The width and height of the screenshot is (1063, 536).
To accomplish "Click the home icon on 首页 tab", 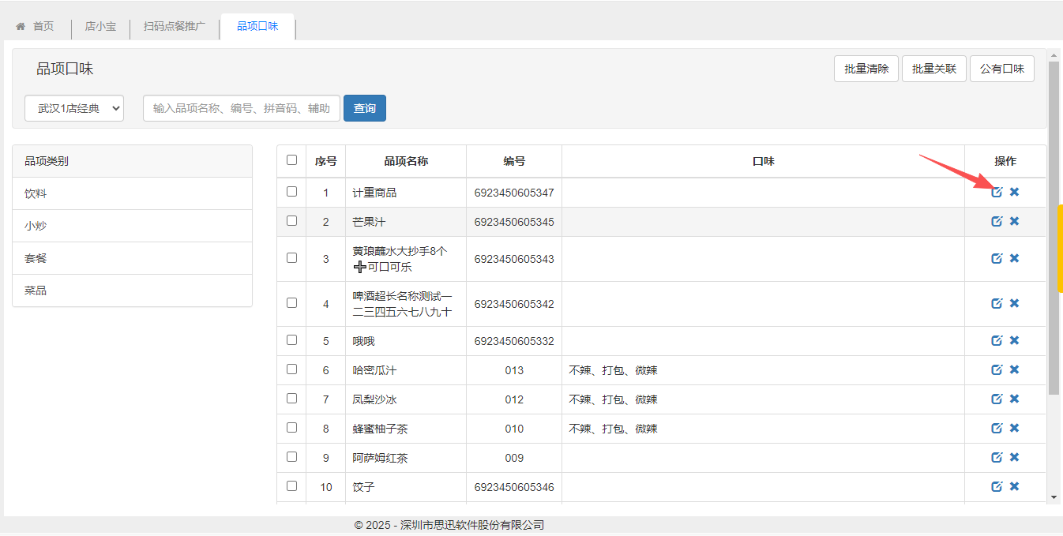I will pyautogui.click(x=21, y=26).
